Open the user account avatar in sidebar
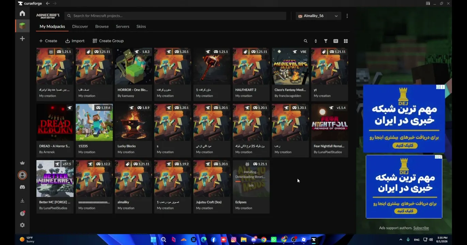Screen dimensions: 467x245 22,175
